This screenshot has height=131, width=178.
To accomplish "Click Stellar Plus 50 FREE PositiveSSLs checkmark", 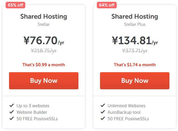I will 102,119.
